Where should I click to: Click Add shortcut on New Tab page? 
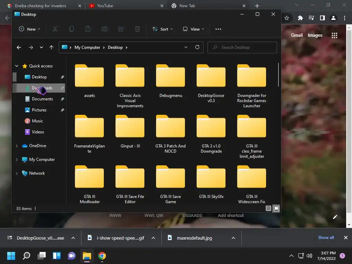(231, 215)
